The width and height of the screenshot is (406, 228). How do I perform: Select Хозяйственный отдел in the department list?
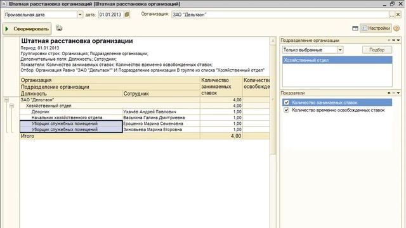(x=337, y=60)
